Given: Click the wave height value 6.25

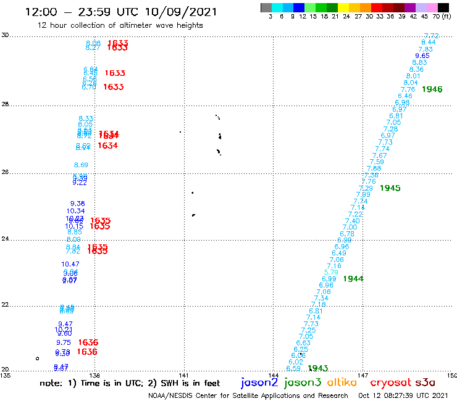Looking at the screenshot, I should pyautogui.click(x=301, y=349).
